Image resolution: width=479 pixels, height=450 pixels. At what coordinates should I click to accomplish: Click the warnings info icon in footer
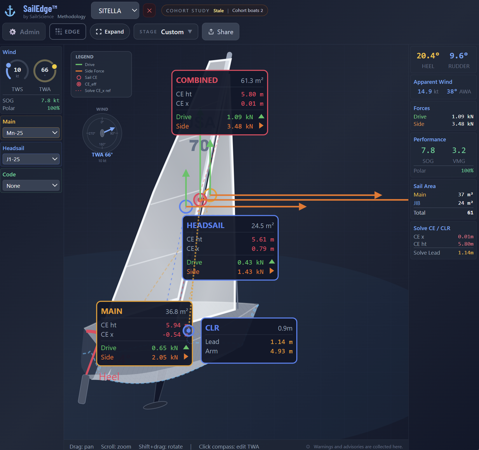tap(308, 446)
